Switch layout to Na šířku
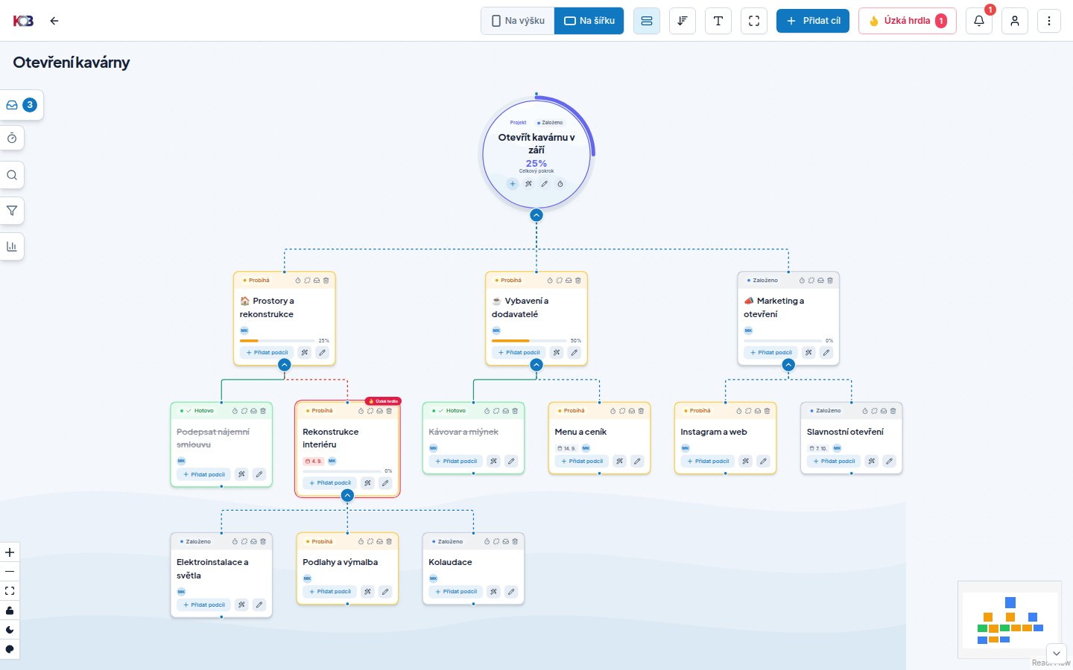The image size is (1073, 670). point(589,21)
